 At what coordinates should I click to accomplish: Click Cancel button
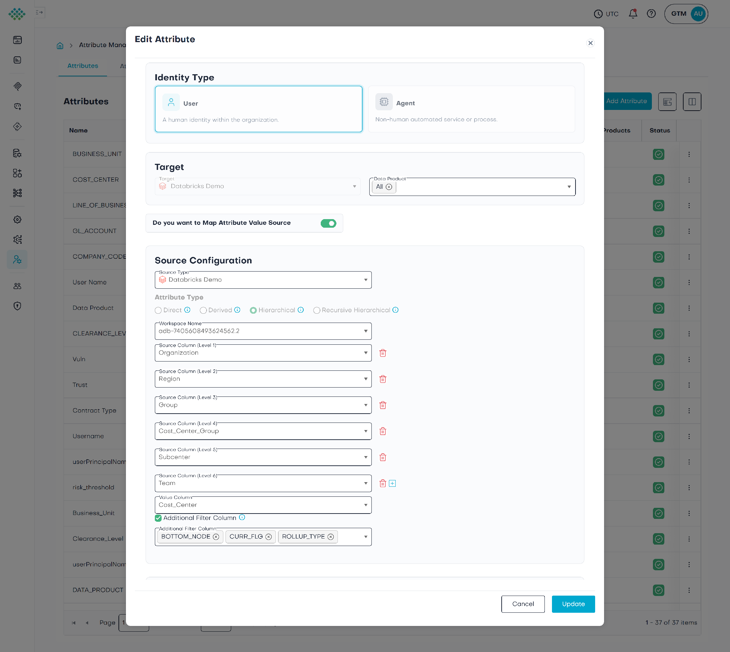523,604
